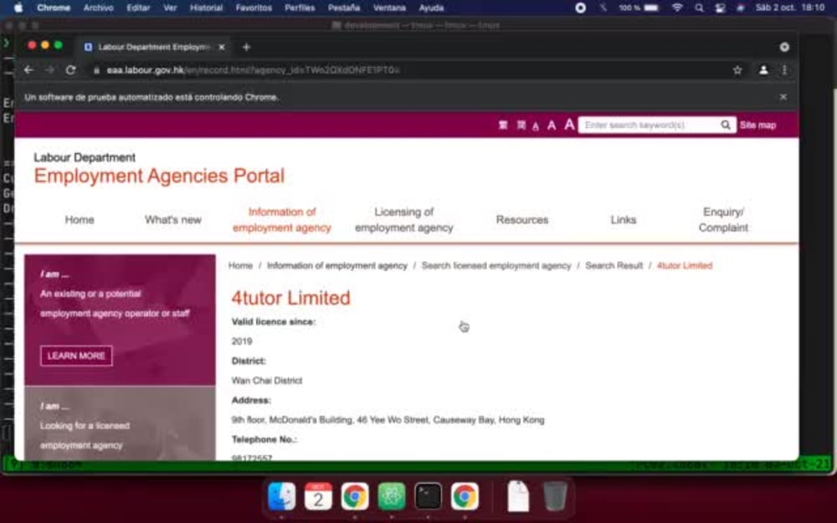Image resolution: width=837 pixels, height=523 pixels.
Task: Click the Search Result breadcrumb
Action: point(614,266)
